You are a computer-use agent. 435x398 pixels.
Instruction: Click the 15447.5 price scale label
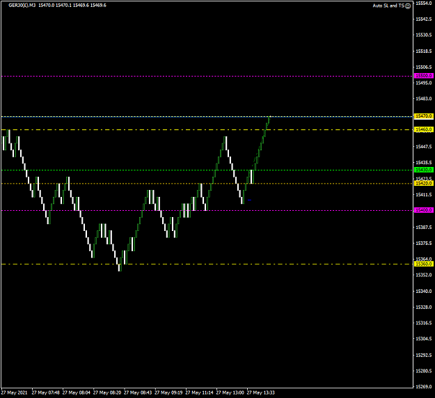pyautogui.click(x=424, y=147)
